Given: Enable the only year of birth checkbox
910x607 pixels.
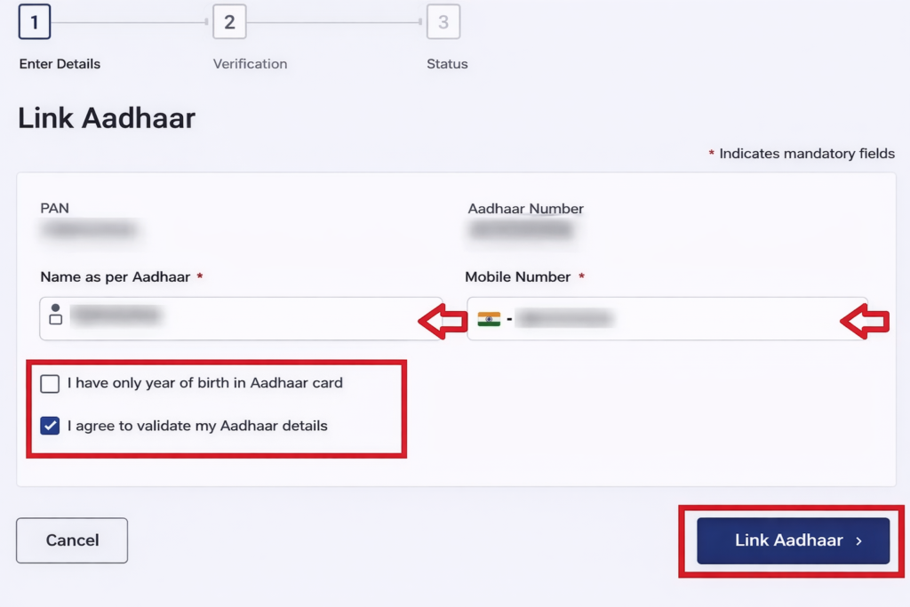Looking at the screenshot, I should tap(50, 383).
